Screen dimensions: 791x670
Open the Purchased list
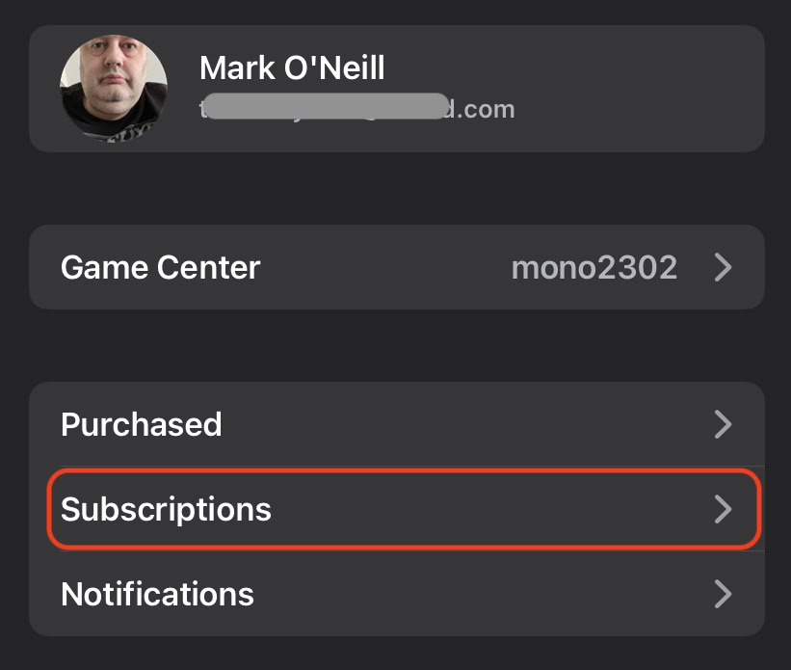pyautogui.click(x=142, y=424)
